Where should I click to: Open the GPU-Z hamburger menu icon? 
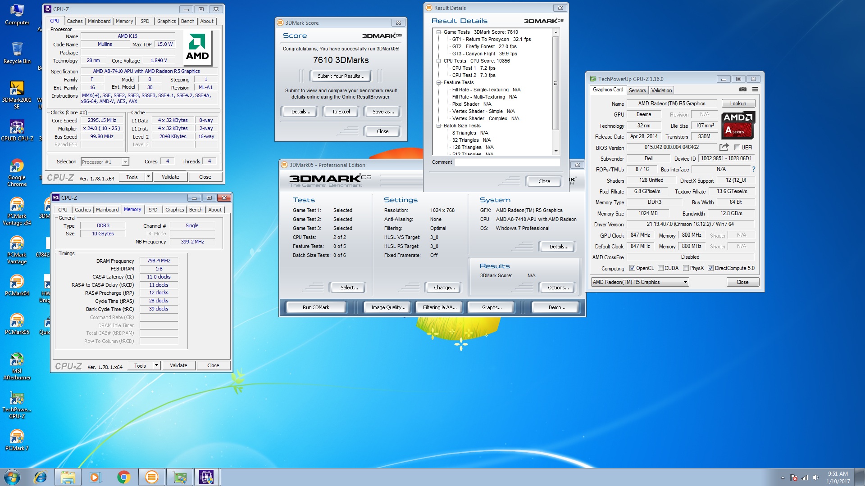coord(755,90)
